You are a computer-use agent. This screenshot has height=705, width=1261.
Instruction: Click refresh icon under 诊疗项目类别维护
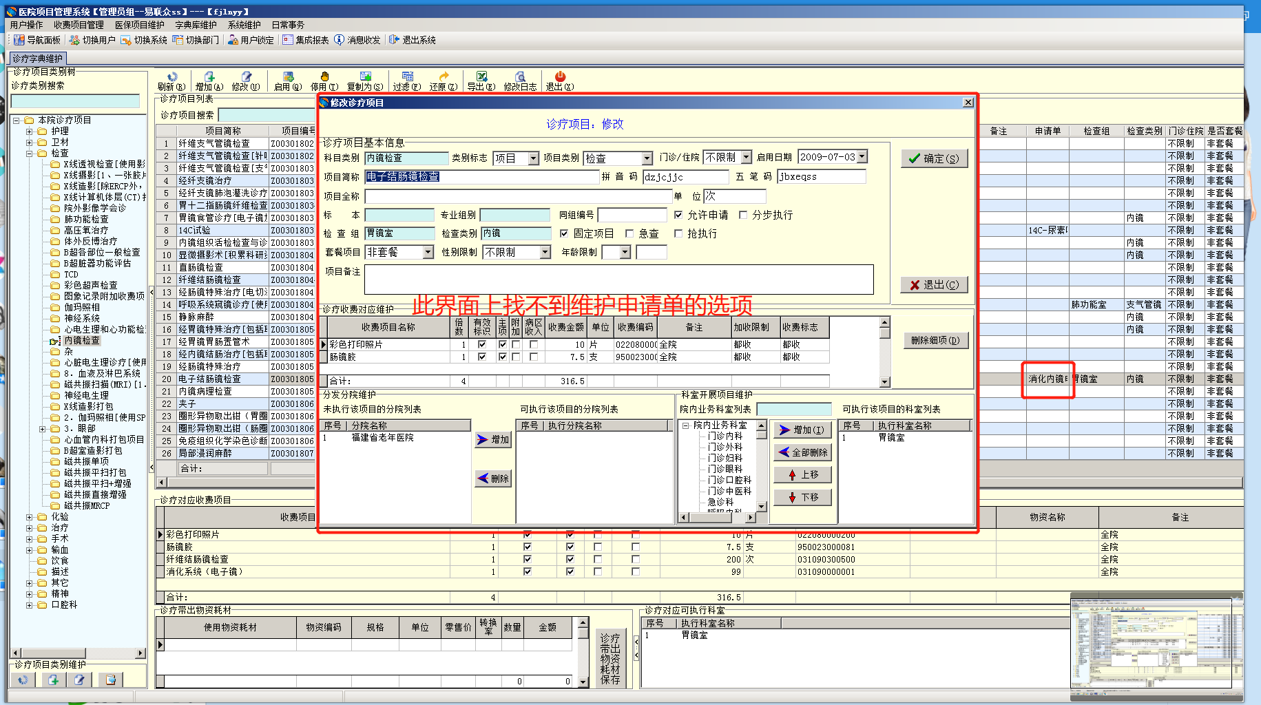[x=23, y=680]
